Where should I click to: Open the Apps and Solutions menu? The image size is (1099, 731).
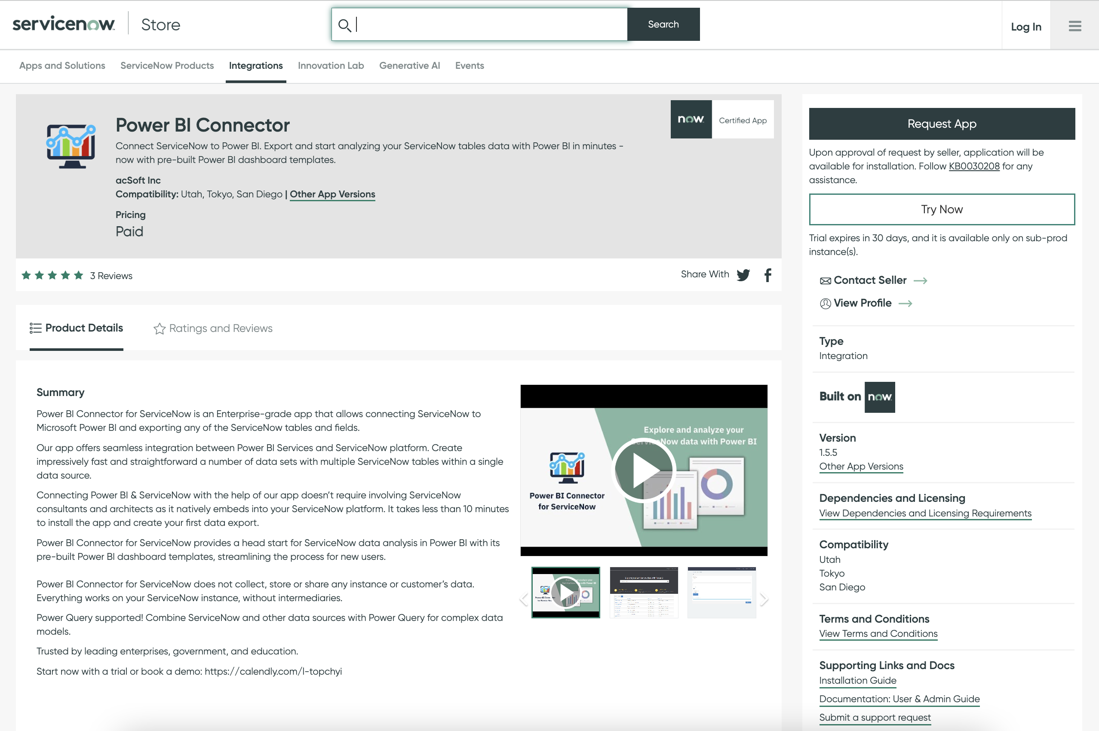pyautogui.click(x=62, y=66)
